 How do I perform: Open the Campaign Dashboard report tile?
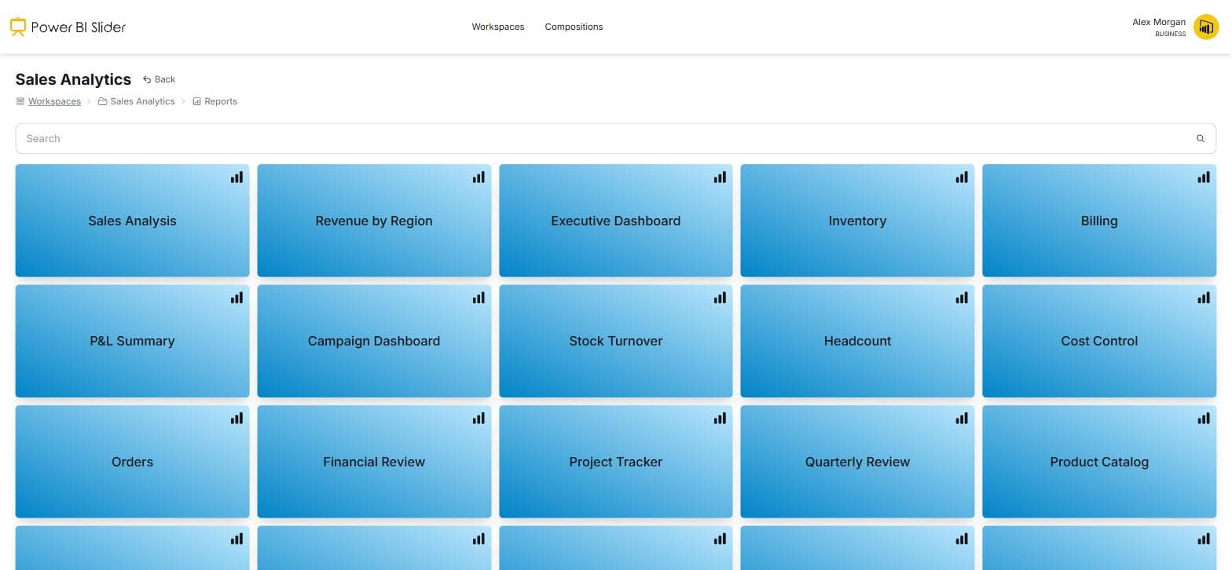(374, 341)
